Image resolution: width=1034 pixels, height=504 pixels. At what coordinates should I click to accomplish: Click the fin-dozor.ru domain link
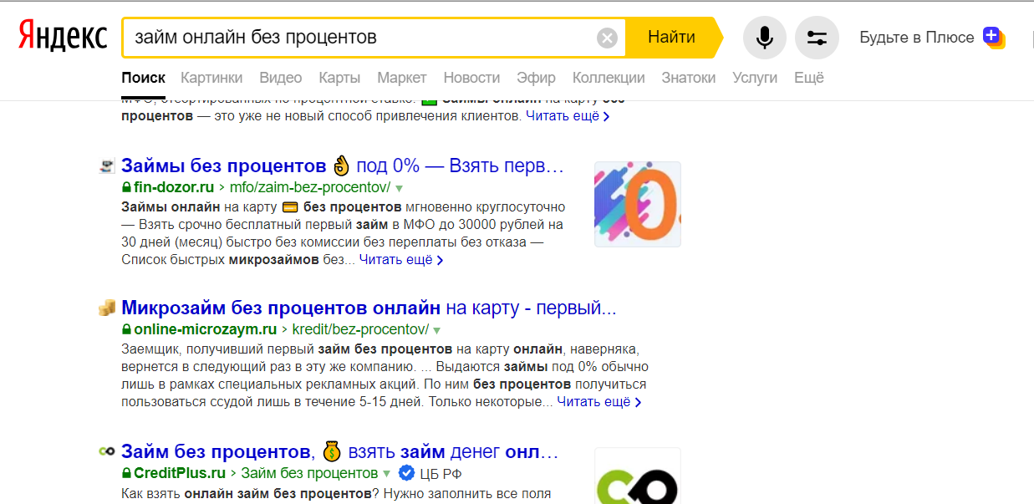click(174, 187)
